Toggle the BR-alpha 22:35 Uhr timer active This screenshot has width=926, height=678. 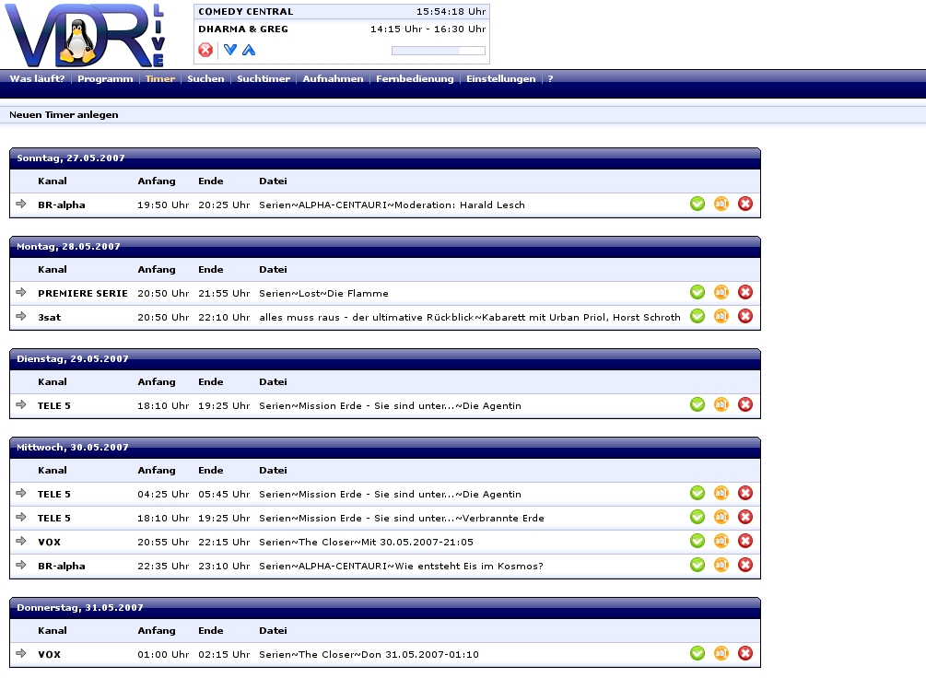(697, 565)
